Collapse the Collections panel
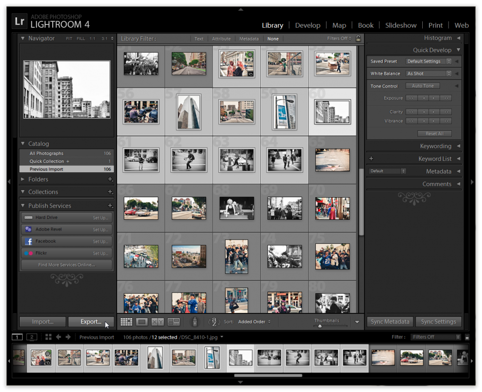 tap(23, 192)
